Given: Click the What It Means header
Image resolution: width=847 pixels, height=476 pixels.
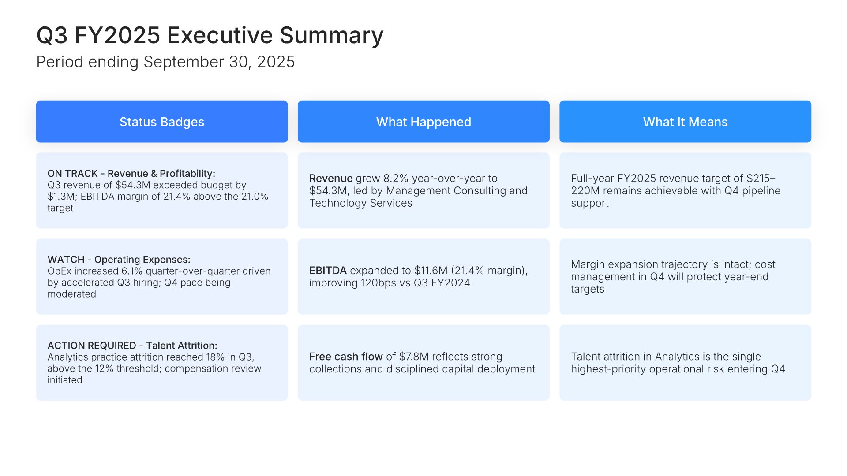Looking at the screenshot, I should (685, 122).
